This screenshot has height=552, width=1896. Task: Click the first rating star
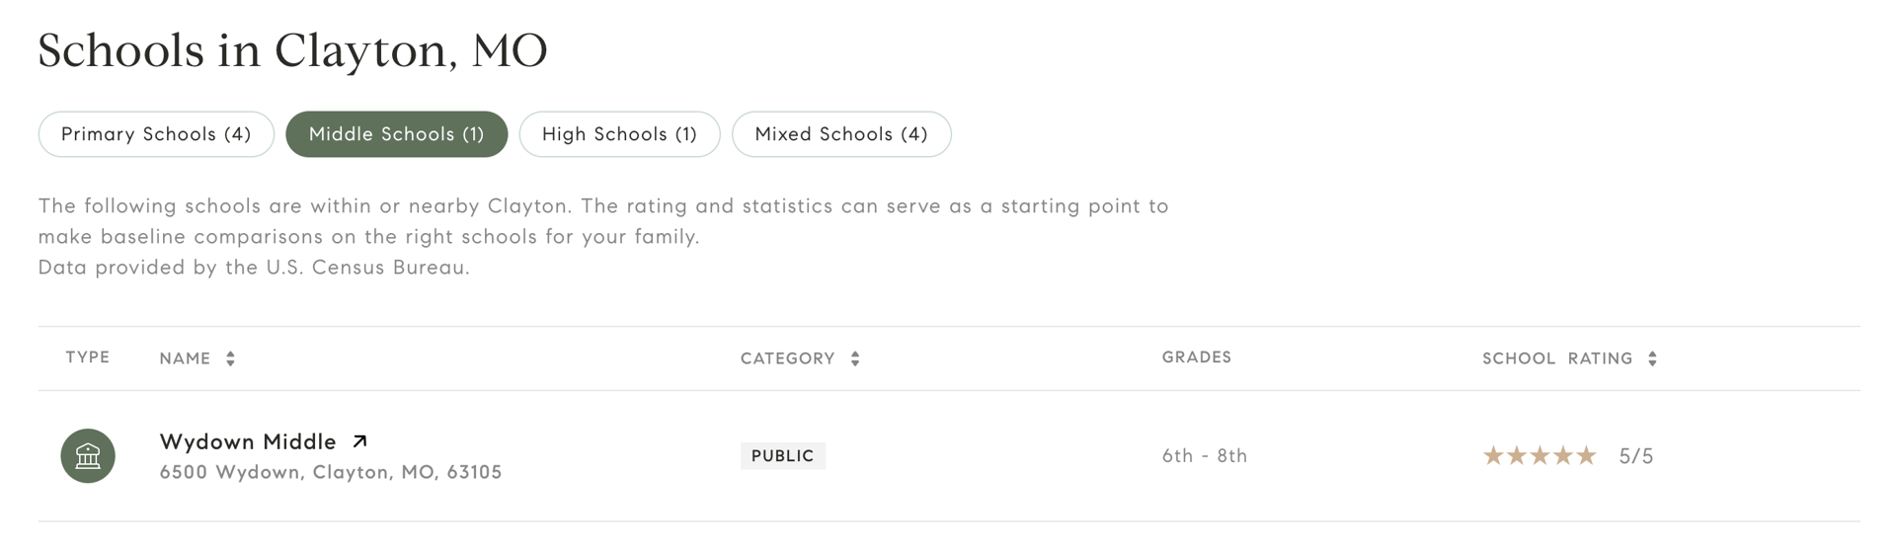(1493, 455)
